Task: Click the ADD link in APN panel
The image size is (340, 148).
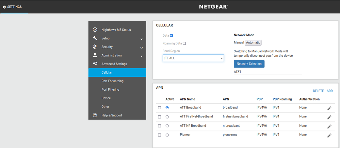Action: click(329, 91)
